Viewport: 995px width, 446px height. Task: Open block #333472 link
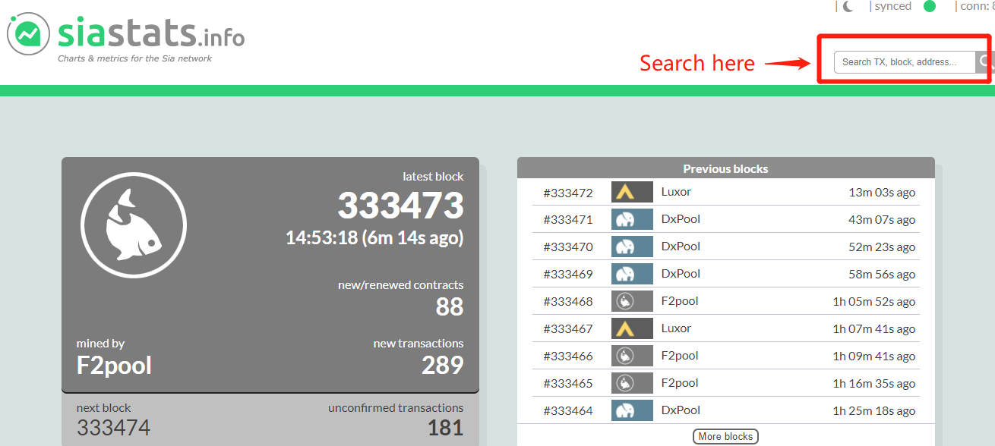(567, 193)
